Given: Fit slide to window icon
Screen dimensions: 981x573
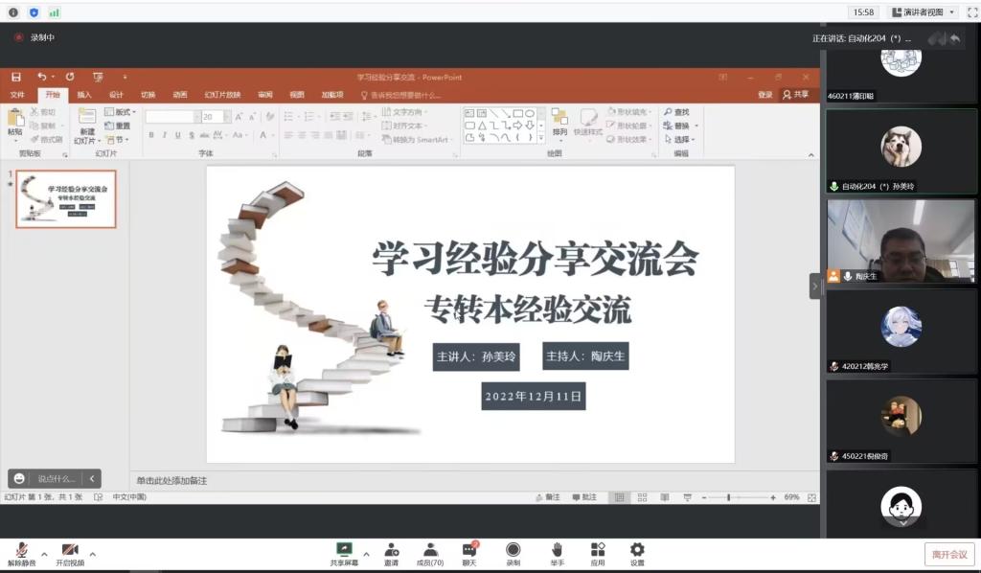Looking at the screenshot, I should pyautogui.click(x=811, y=497).
